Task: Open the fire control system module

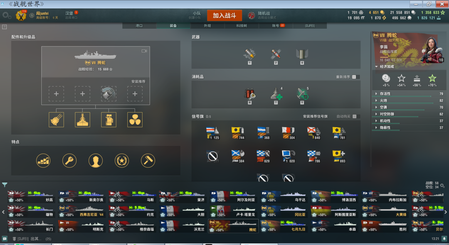Action: point(109,120)
